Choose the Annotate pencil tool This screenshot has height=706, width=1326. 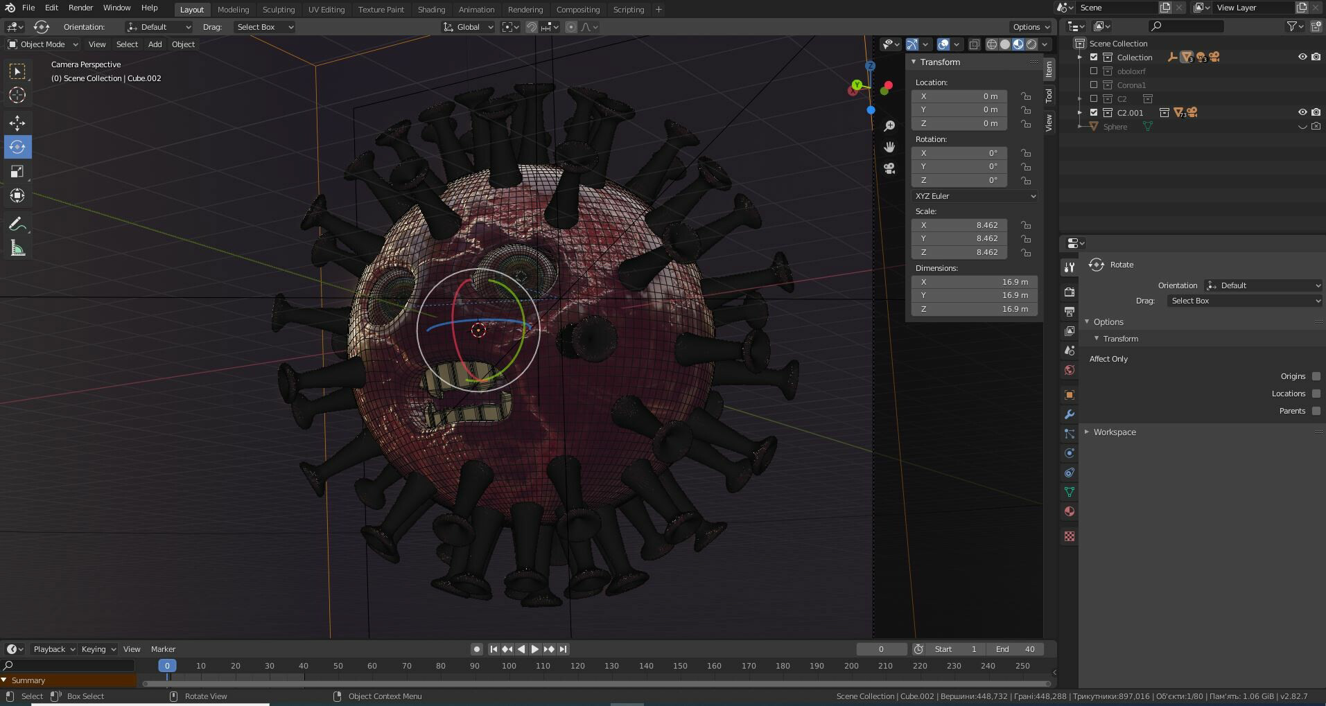pos(17,224)
